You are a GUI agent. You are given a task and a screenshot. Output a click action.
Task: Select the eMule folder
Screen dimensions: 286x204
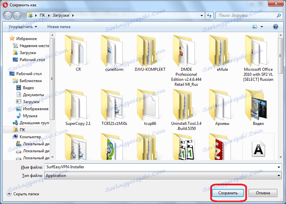point(222,53)
